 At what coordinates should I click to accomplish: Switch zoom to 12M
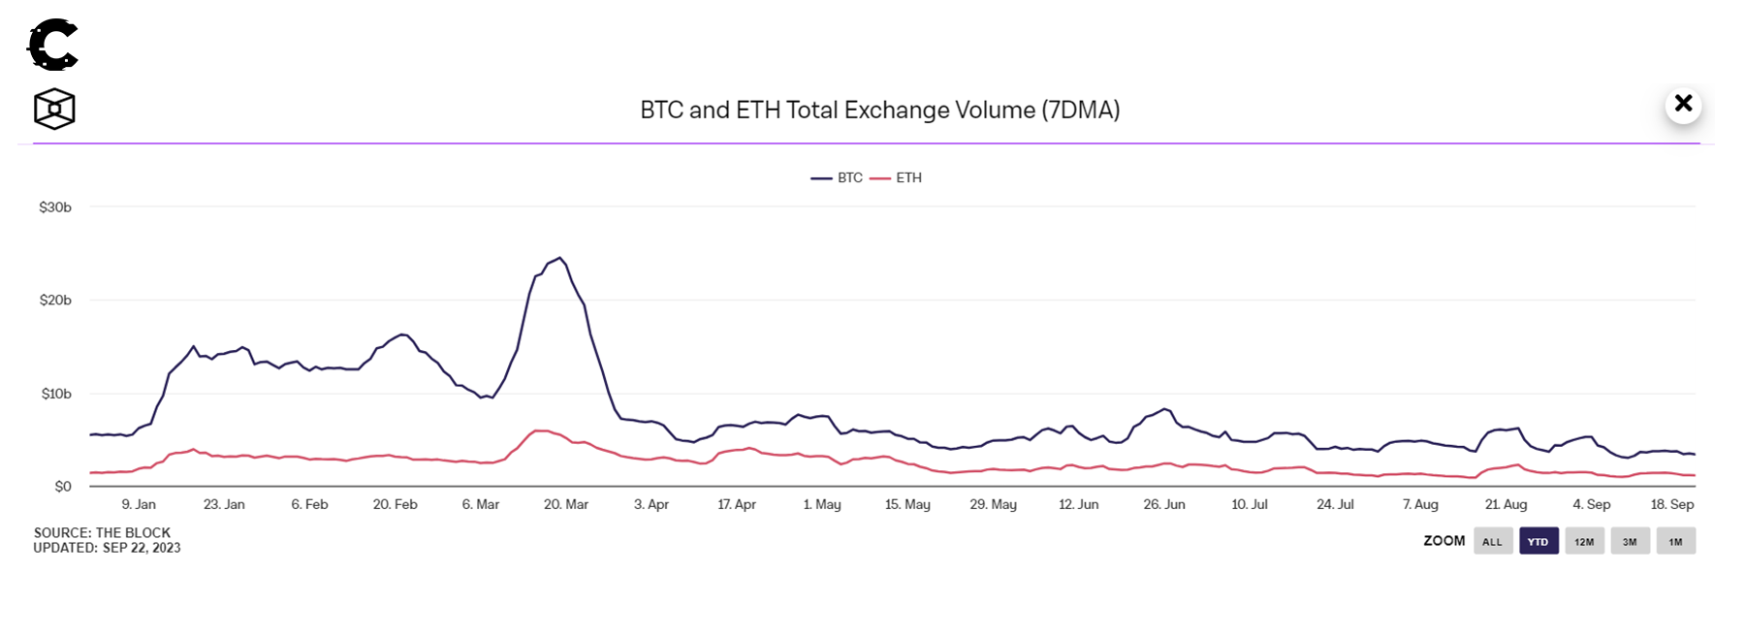point(1584,541)
